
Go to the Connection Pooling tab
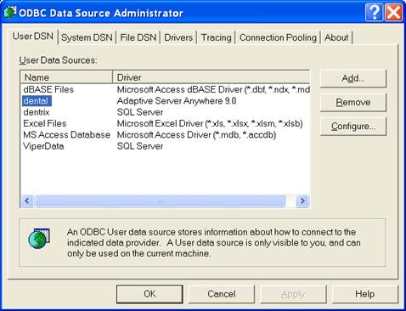[278, 37]
